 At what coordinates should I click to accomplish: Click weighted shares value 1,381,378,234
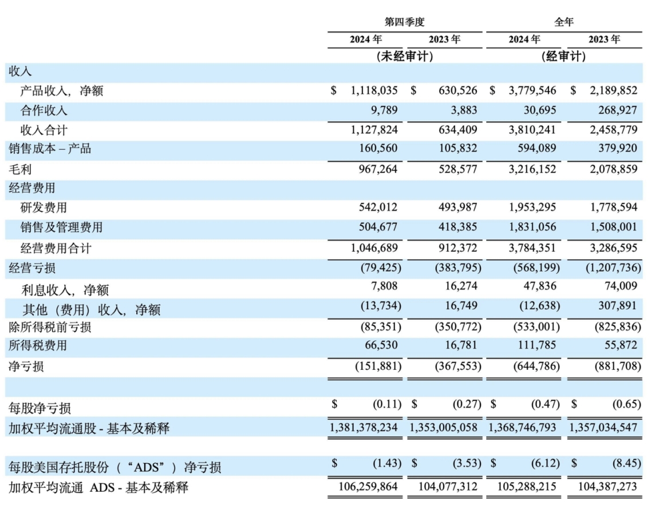pos(364,428)
